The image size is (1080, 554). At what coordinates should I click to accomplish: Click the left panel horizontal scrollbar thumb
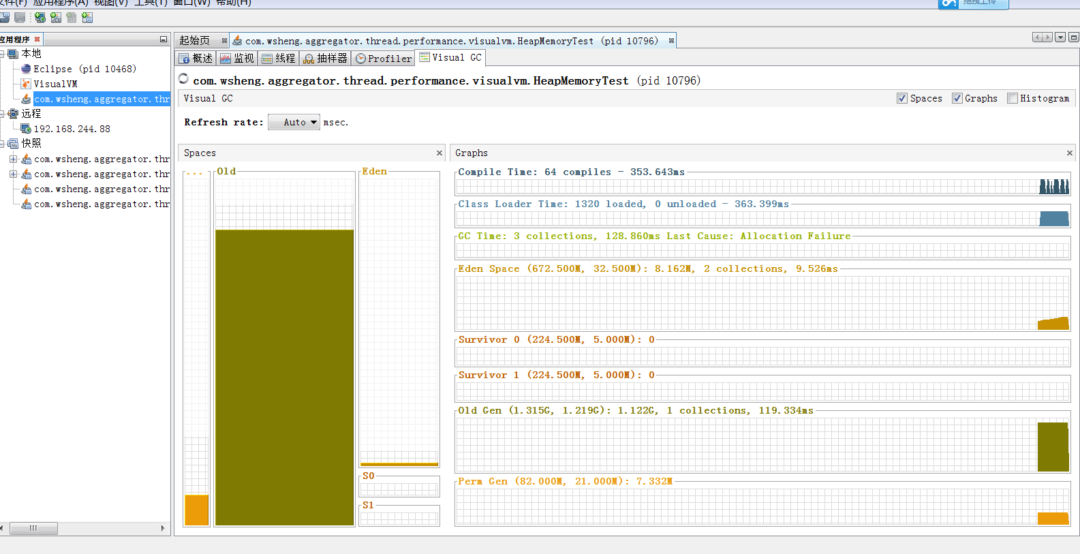coord(33,528)
